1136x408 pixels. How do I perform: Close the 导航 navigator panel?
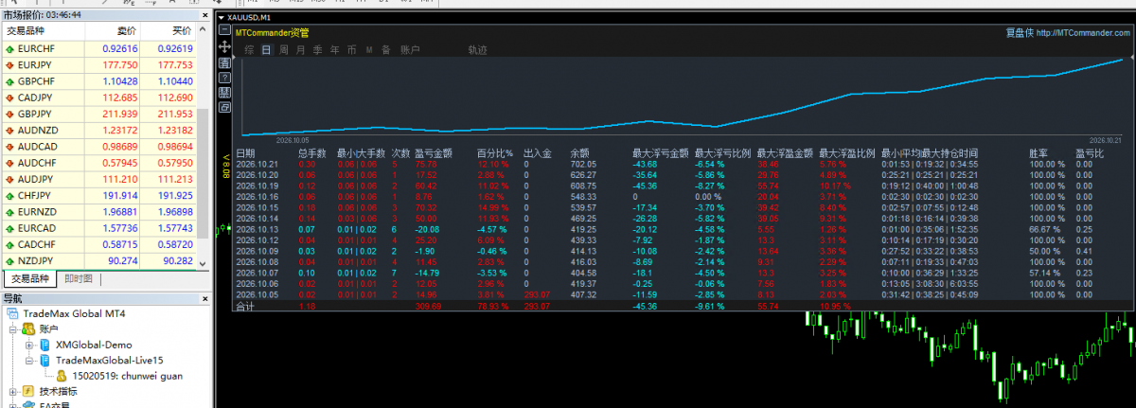[205, 298]
